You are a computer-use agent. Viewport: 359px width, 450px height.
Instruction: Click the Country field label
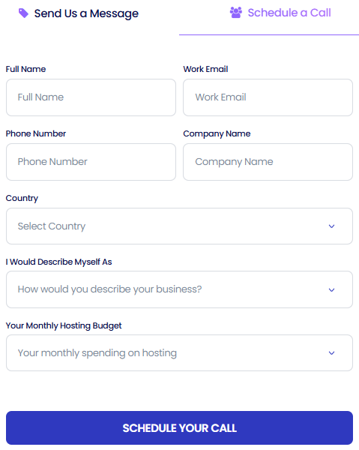22,198
